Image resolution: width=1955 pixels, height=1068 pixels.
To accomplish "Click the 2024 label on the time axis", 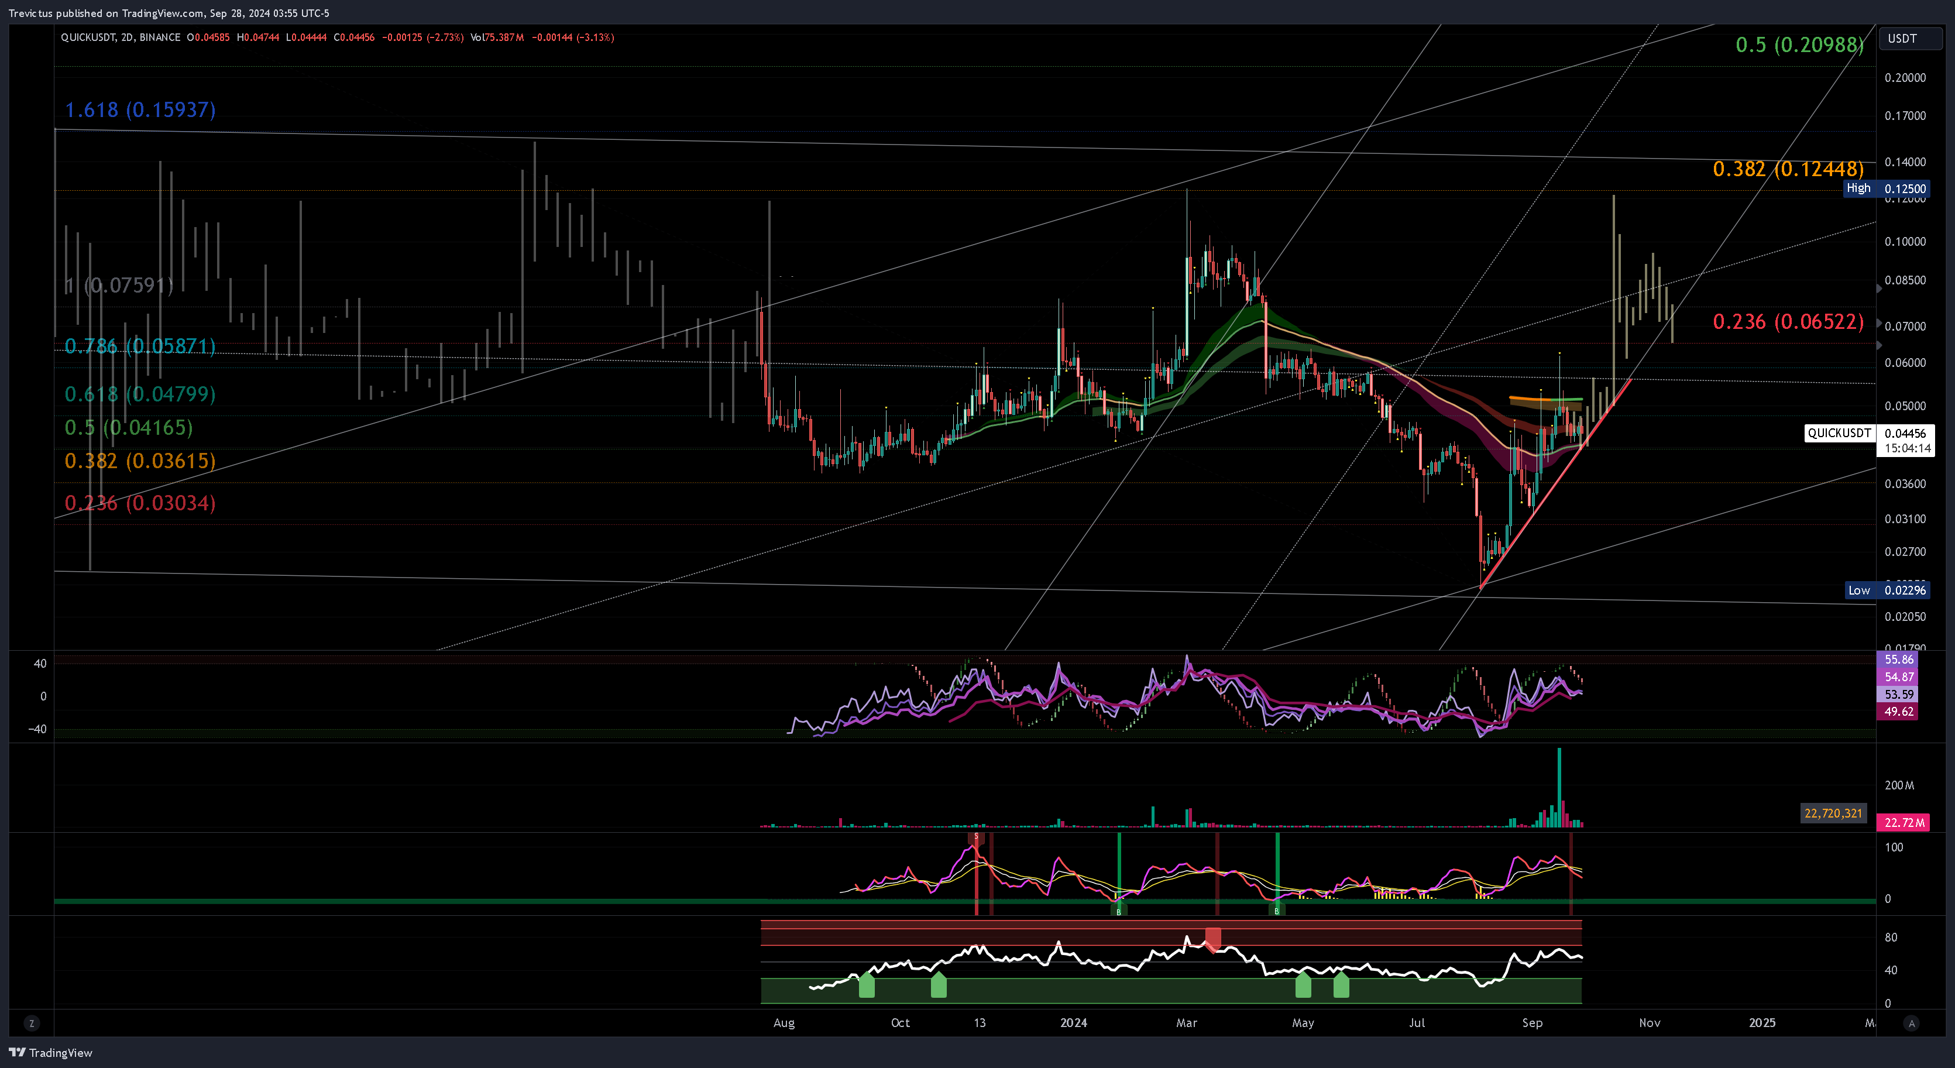I will point(1073,1023).
